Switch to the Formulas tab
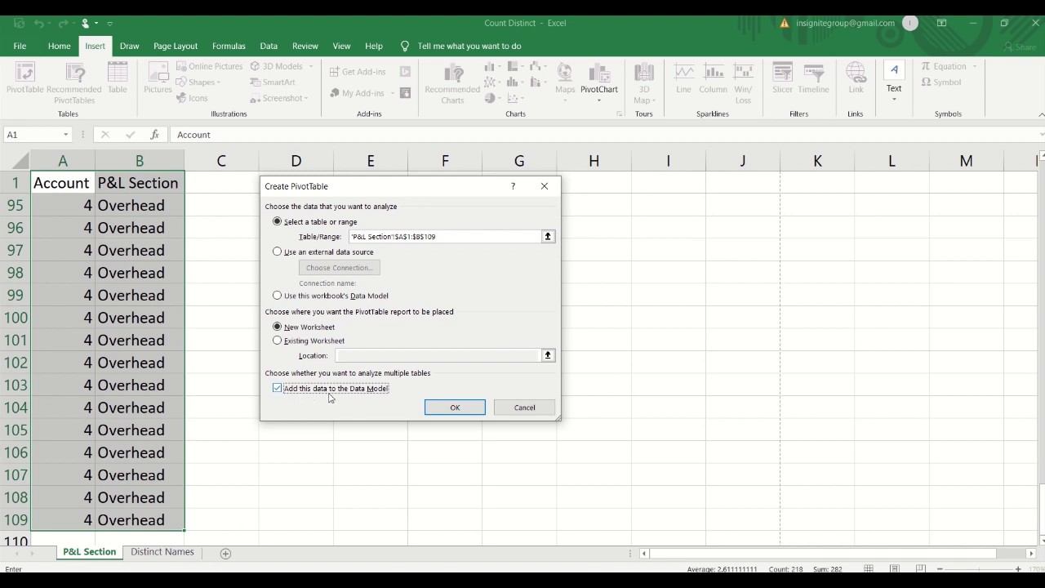 pyautogui.click(x=229, y=46)
